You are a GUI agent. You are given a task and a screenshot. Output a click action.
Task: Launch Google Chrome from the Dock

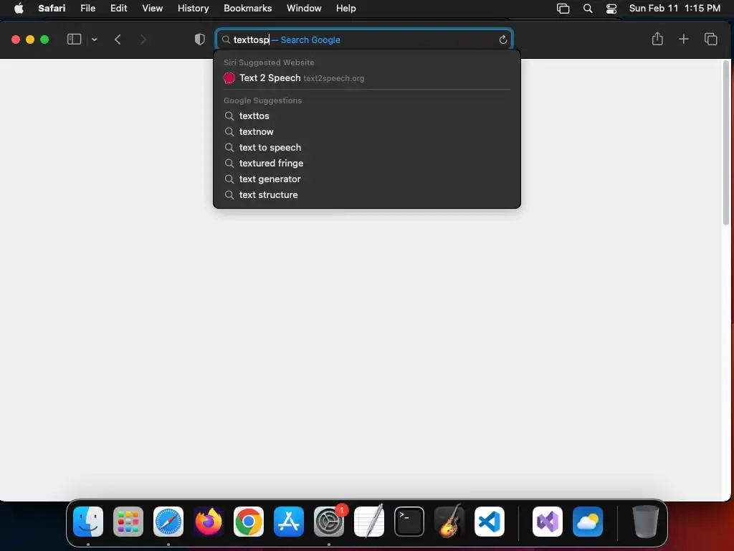pos(249,522)
